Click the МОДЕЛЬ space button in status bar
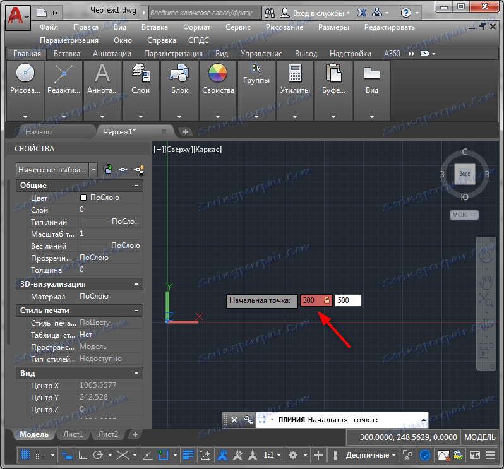Image resolution: width=504 pixels, height=469 pixels. coord(480,437)
